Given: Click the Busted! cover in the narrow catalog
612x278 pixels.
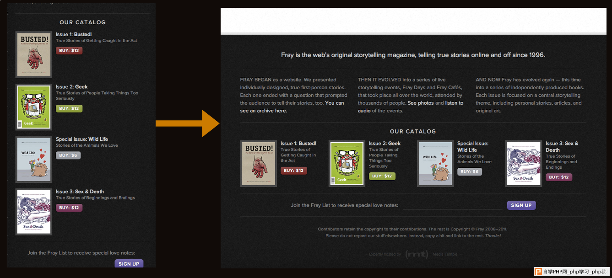Looking at the screenshot, I should (33, 54).
